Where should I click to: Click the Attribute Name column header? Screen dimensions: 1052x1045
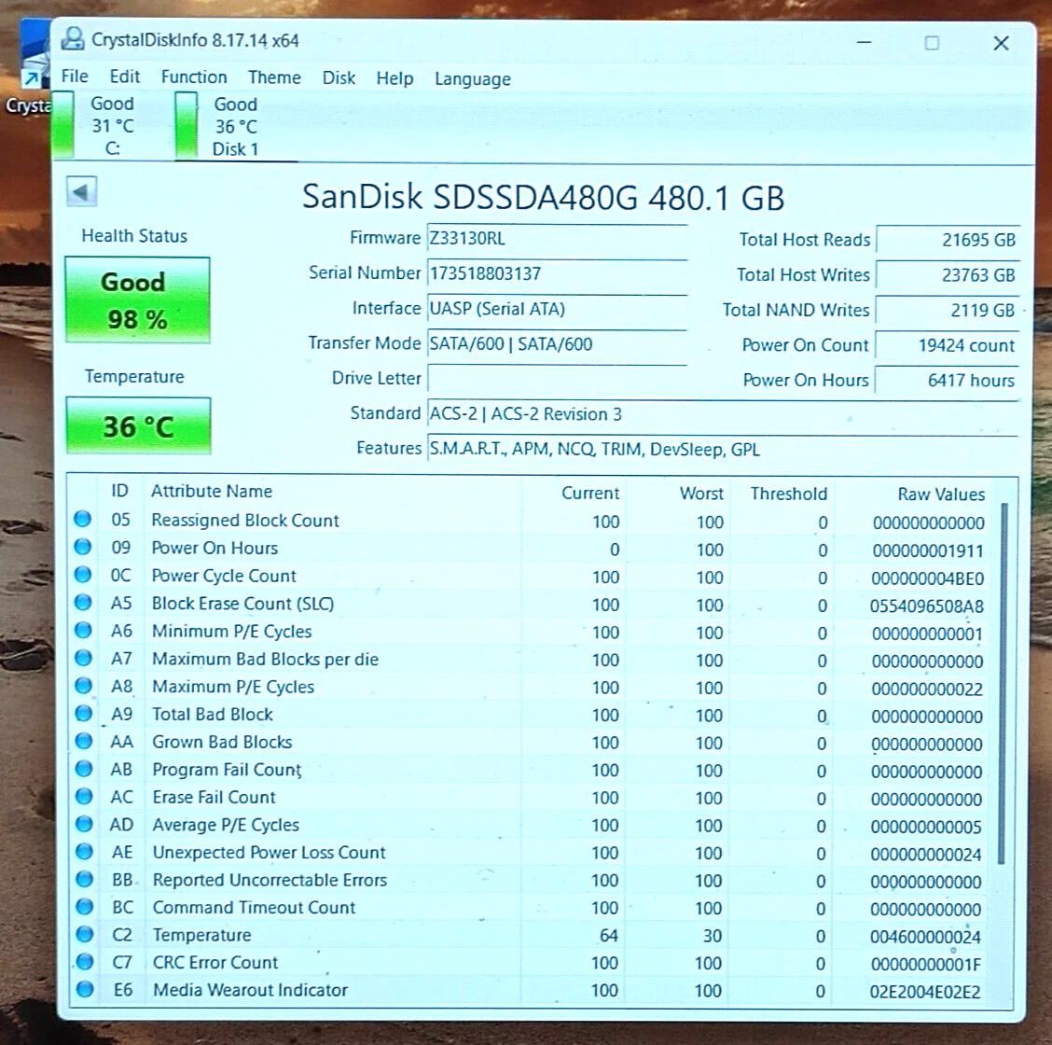(x=212, y=491)
